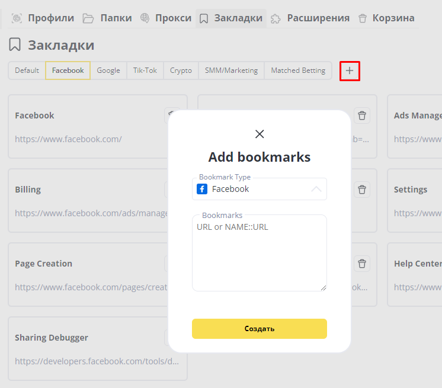
Task: Open the URL under Help Center card
Action: pyautogui.click(x=418, y=287)
